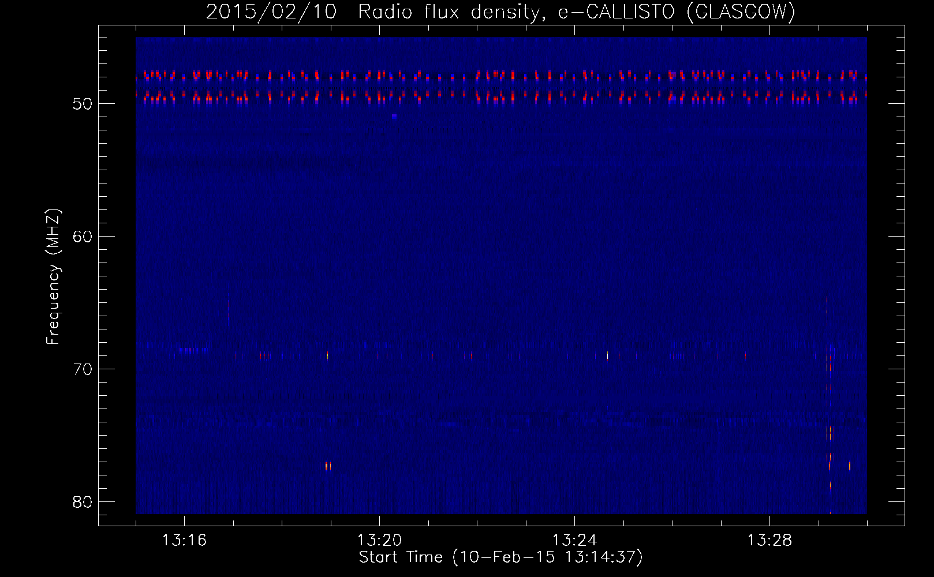This screenshot has height=577, width=934.
Task: Select the 'Frequency (MHZ)' y-axis label
Action: [x=53, y=277]
